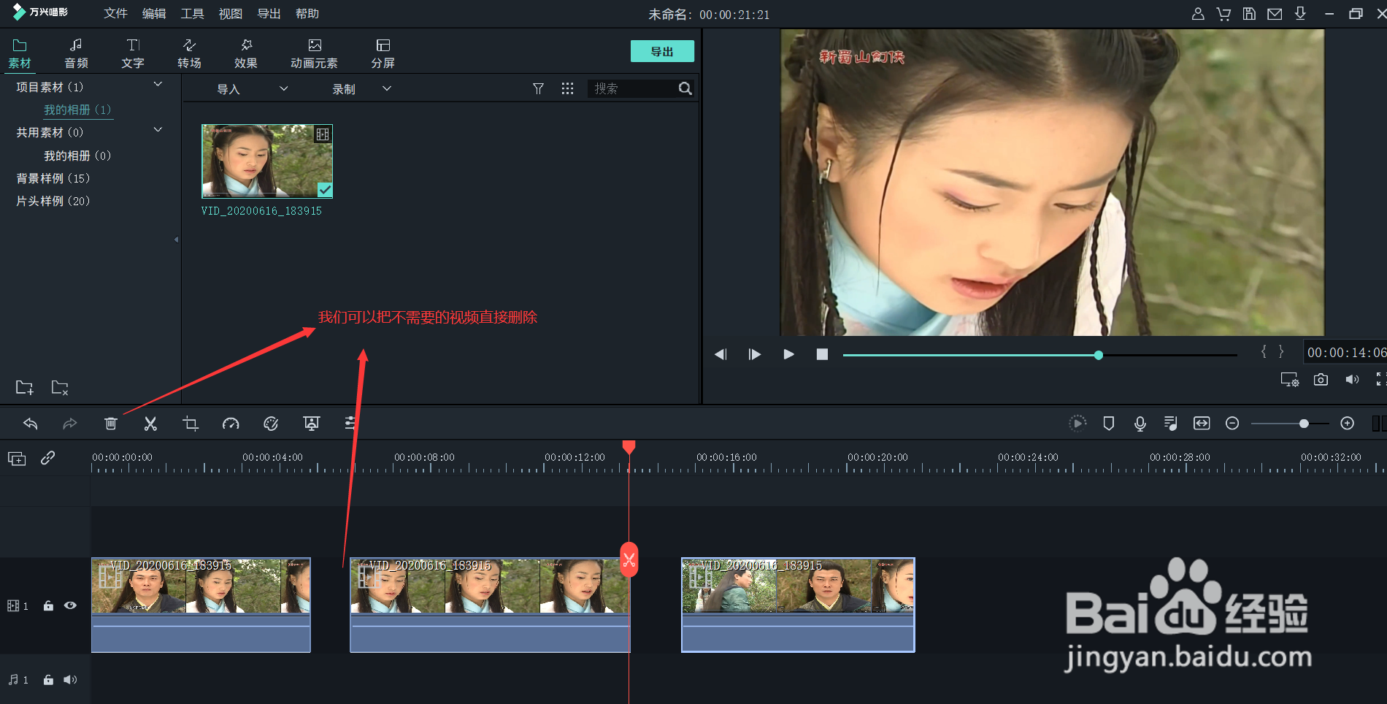Screen dimensions: 1387x704
Task: Open the speed gauge tool
Action: (x=231, y=424)
